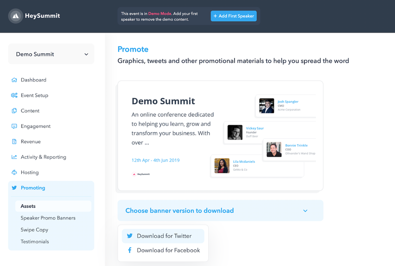Expand Choose banner version to download
Image resolution: width=395 pixels, height=266 pixels.
coord(179,211)
